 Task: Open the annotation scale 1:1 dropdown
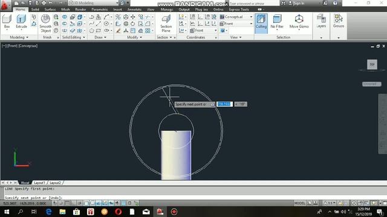[x=330, y=203]
